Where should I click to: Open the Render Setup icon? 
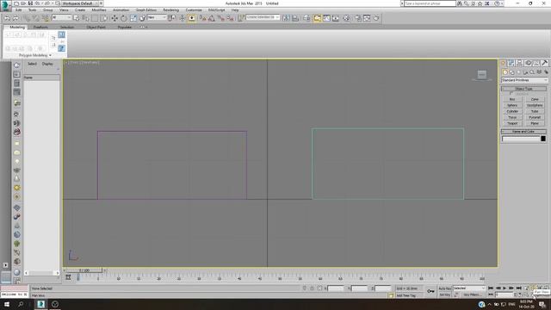(x=358, y=18)
